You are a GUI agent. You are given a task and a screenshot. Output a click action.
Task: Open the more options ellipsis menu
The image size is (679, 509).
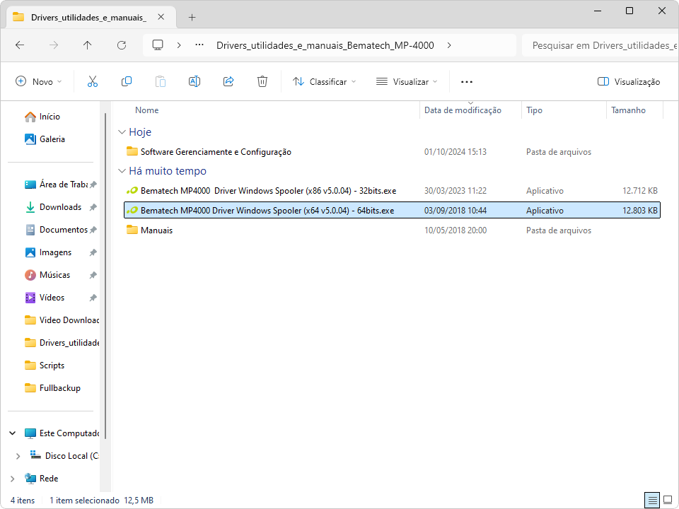pos(466,81)
